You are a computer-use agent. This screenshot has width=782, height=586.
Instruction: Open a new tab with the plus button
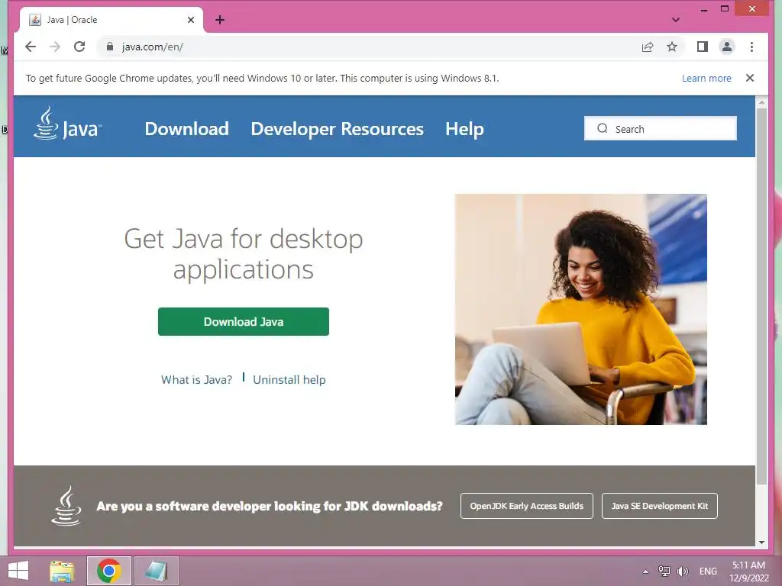tap(219, 20)
